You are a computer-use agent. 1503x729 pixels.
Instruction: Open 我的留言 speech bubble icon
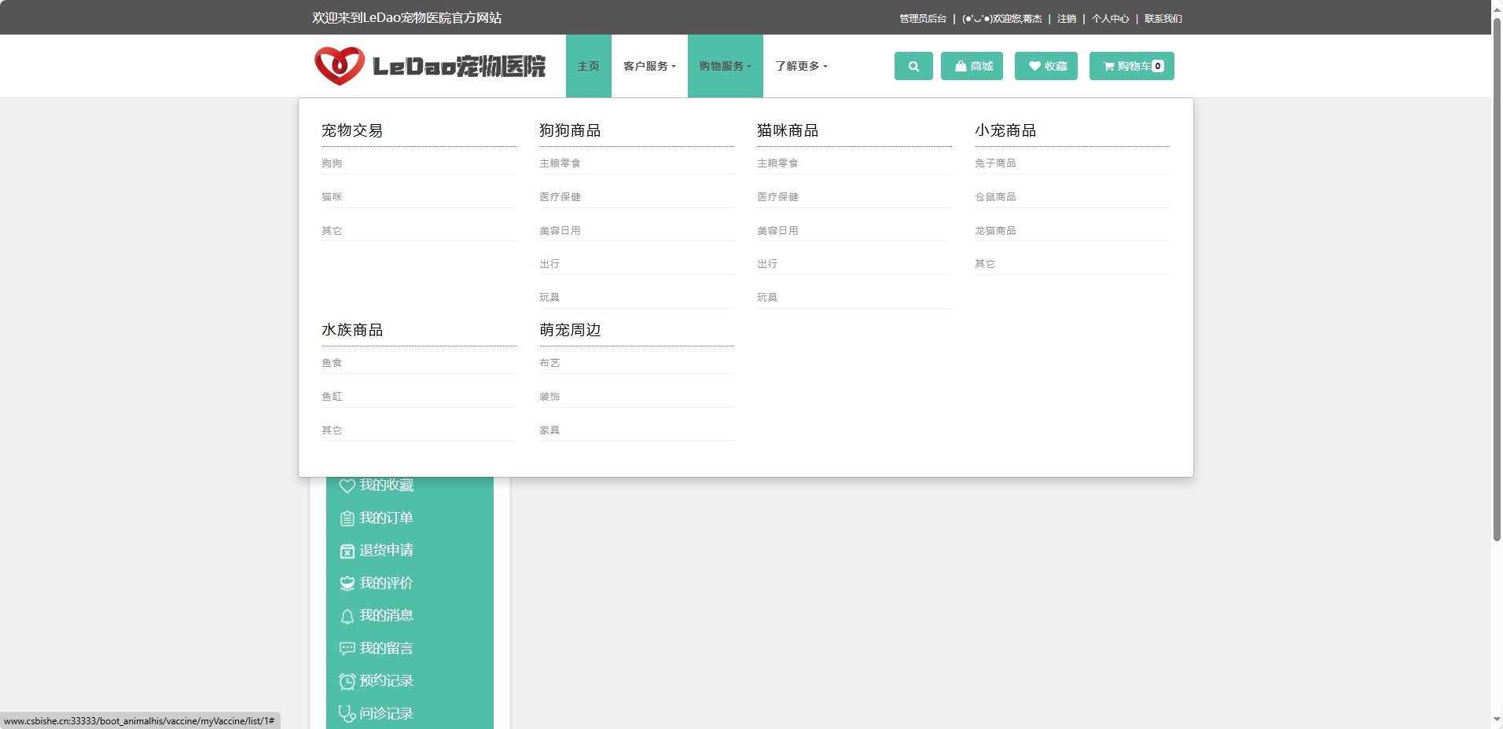tap(348, 648)
